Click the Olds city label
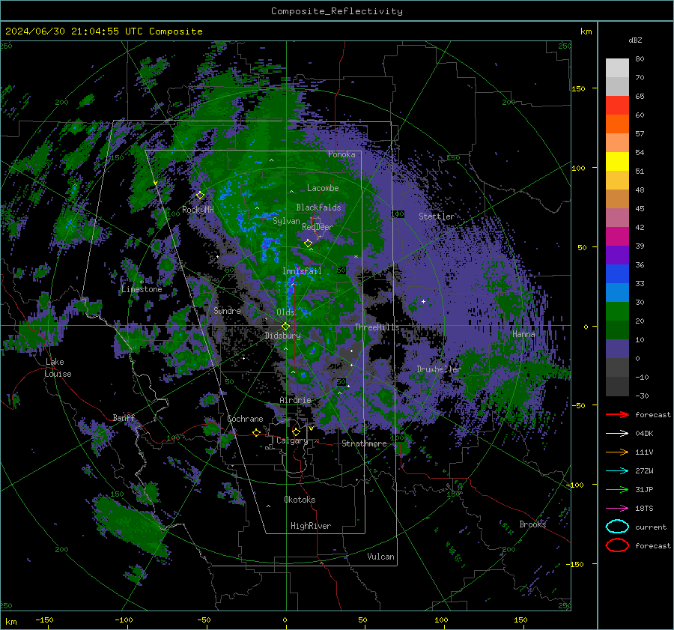Viewport: 674px width, 630px height. (285, 312)
